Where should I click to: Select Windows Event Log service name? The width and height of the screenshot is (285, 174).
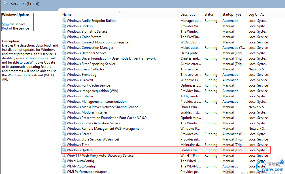(82, 75)
